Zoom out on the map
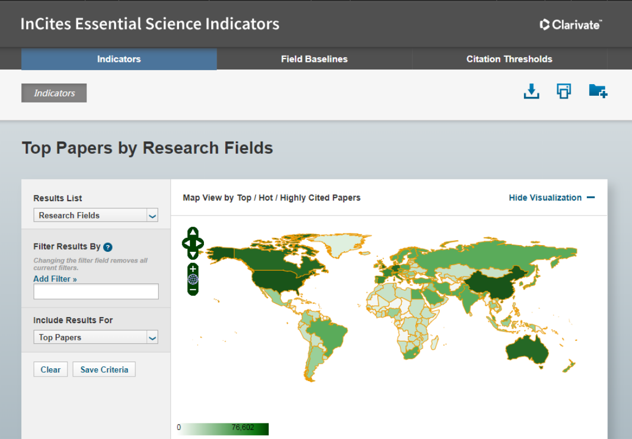Screen dimensions: 632x439 pos(193,290)
